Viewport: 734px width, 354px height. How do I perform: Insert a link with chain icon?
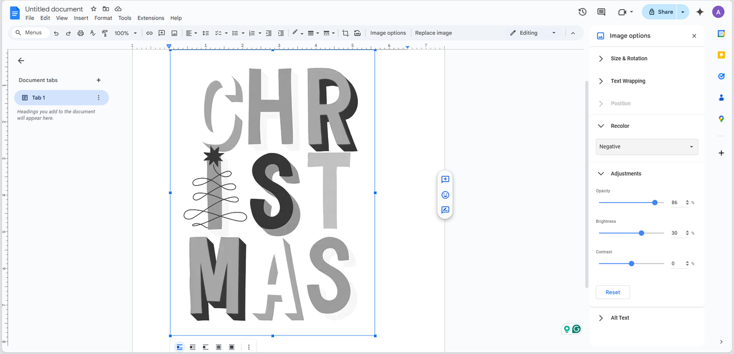point(149,33)
